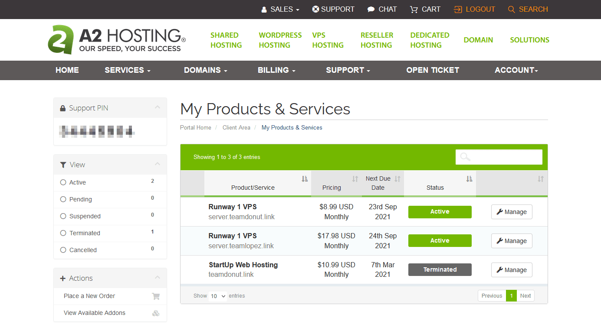Manage the server.teamlopez.link VPS
The image size is (601, 334).
[x=512, y=241]
